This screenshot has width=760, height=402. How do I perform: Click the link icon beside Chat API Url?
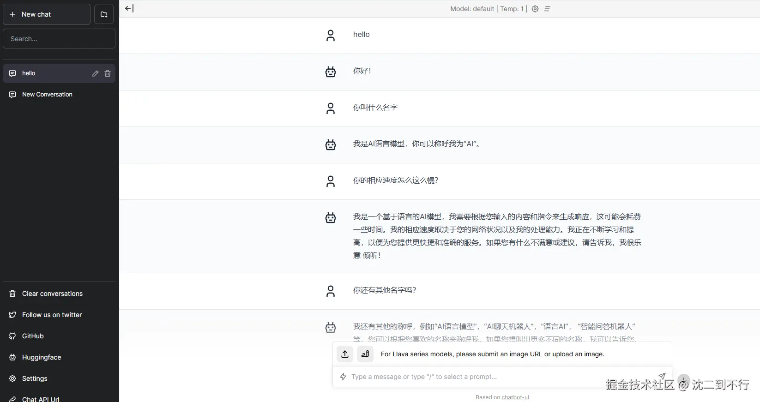tap(12, 399)
